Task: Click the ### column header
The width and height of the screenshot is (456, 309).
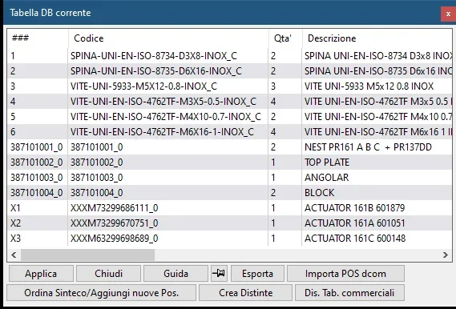Action: (x=38, y=38)
